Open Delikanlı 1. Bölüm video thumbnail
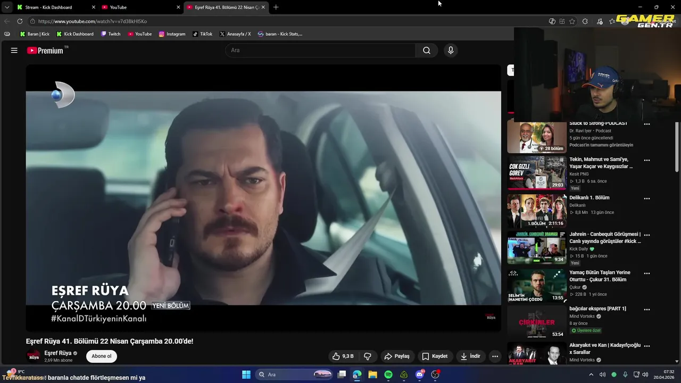 point(536,211)
